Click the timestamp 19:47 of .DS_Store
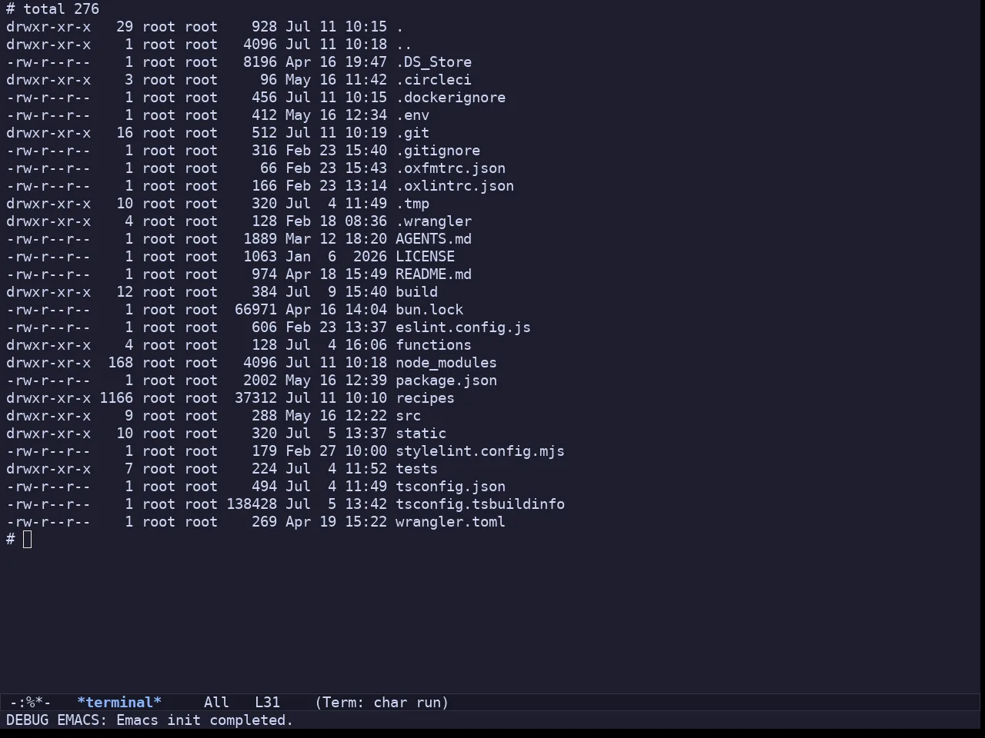This screenshot has height=738, width=985. 366,62
